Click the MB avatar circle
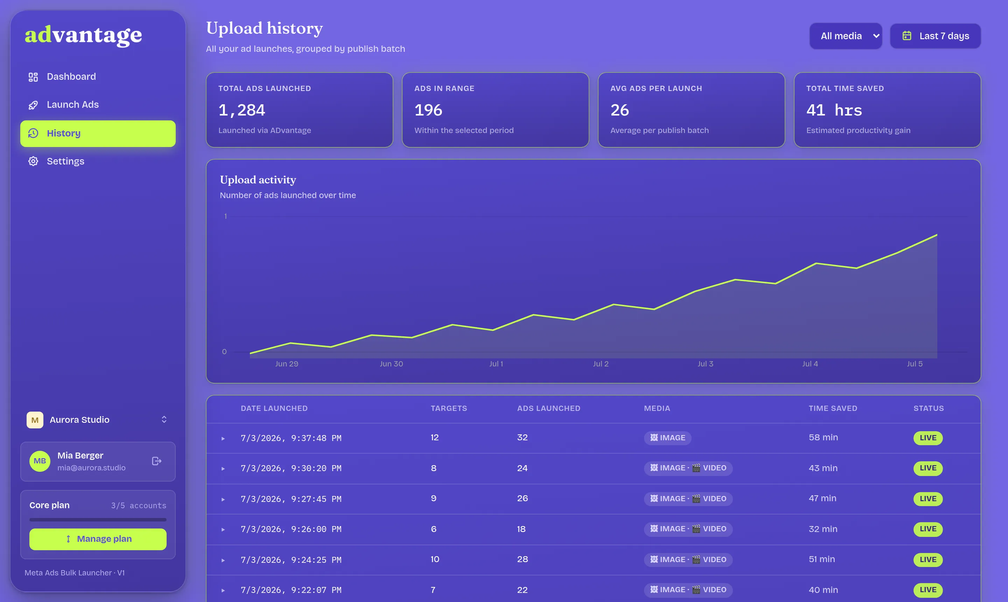This screenshot has width=1008, height=602. (x=40, y=461)
